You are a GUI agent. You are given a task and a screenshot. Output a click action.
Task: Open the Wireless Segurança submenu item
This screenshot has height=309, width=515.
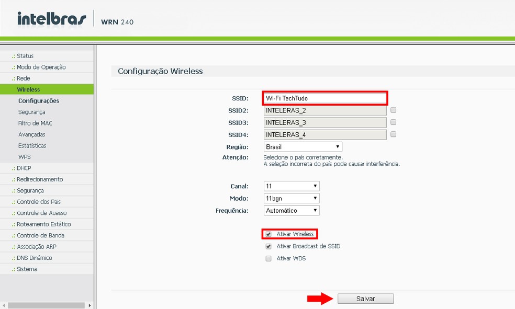click(x=31, y=112)
